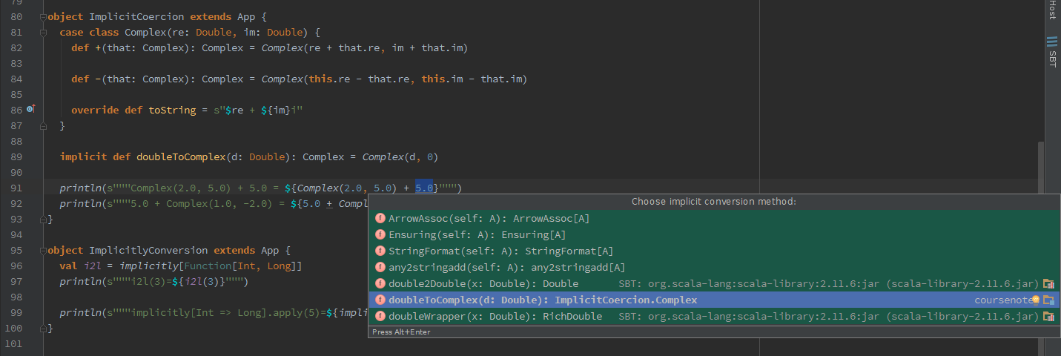The image size is (1061, 356).
Task: Click the fold end marker after ImplicitCoercion's closing brace
Action: tap(44, 220)
